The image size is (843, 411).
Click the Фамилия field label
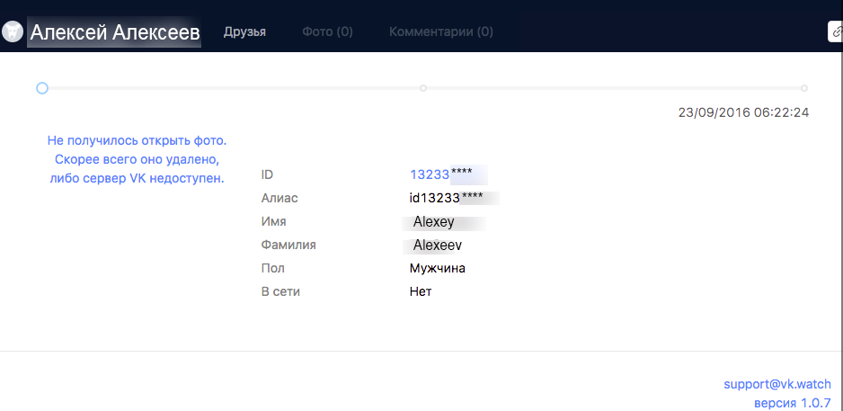tap(288, 246)
